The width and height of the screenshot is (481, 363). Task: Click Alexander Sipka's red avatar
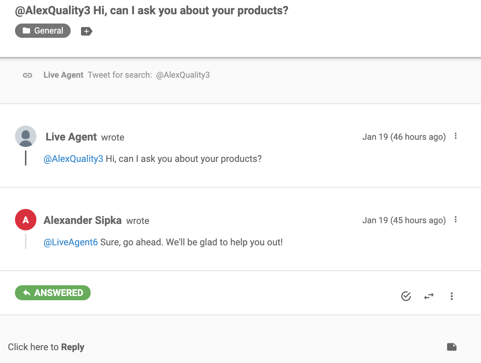(x=25, y=220)
